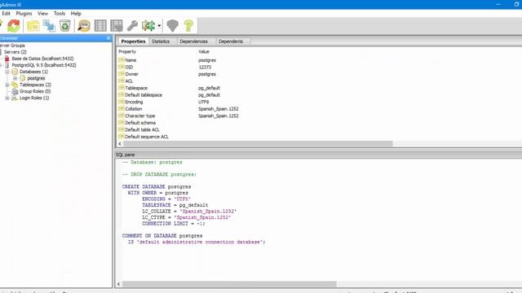The image size is (522, 293).
Task: Collapse the Databases tree node
Action: coord(7,72)
